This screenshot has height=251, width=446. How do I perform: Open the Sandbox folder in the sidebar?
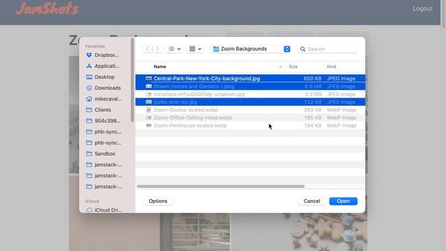[x=100, y=153]
